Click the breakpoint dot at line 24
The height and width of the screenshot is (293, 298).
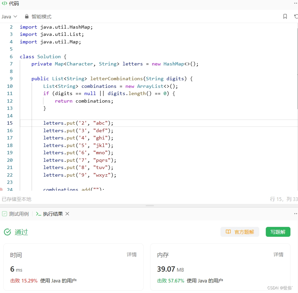1,189
